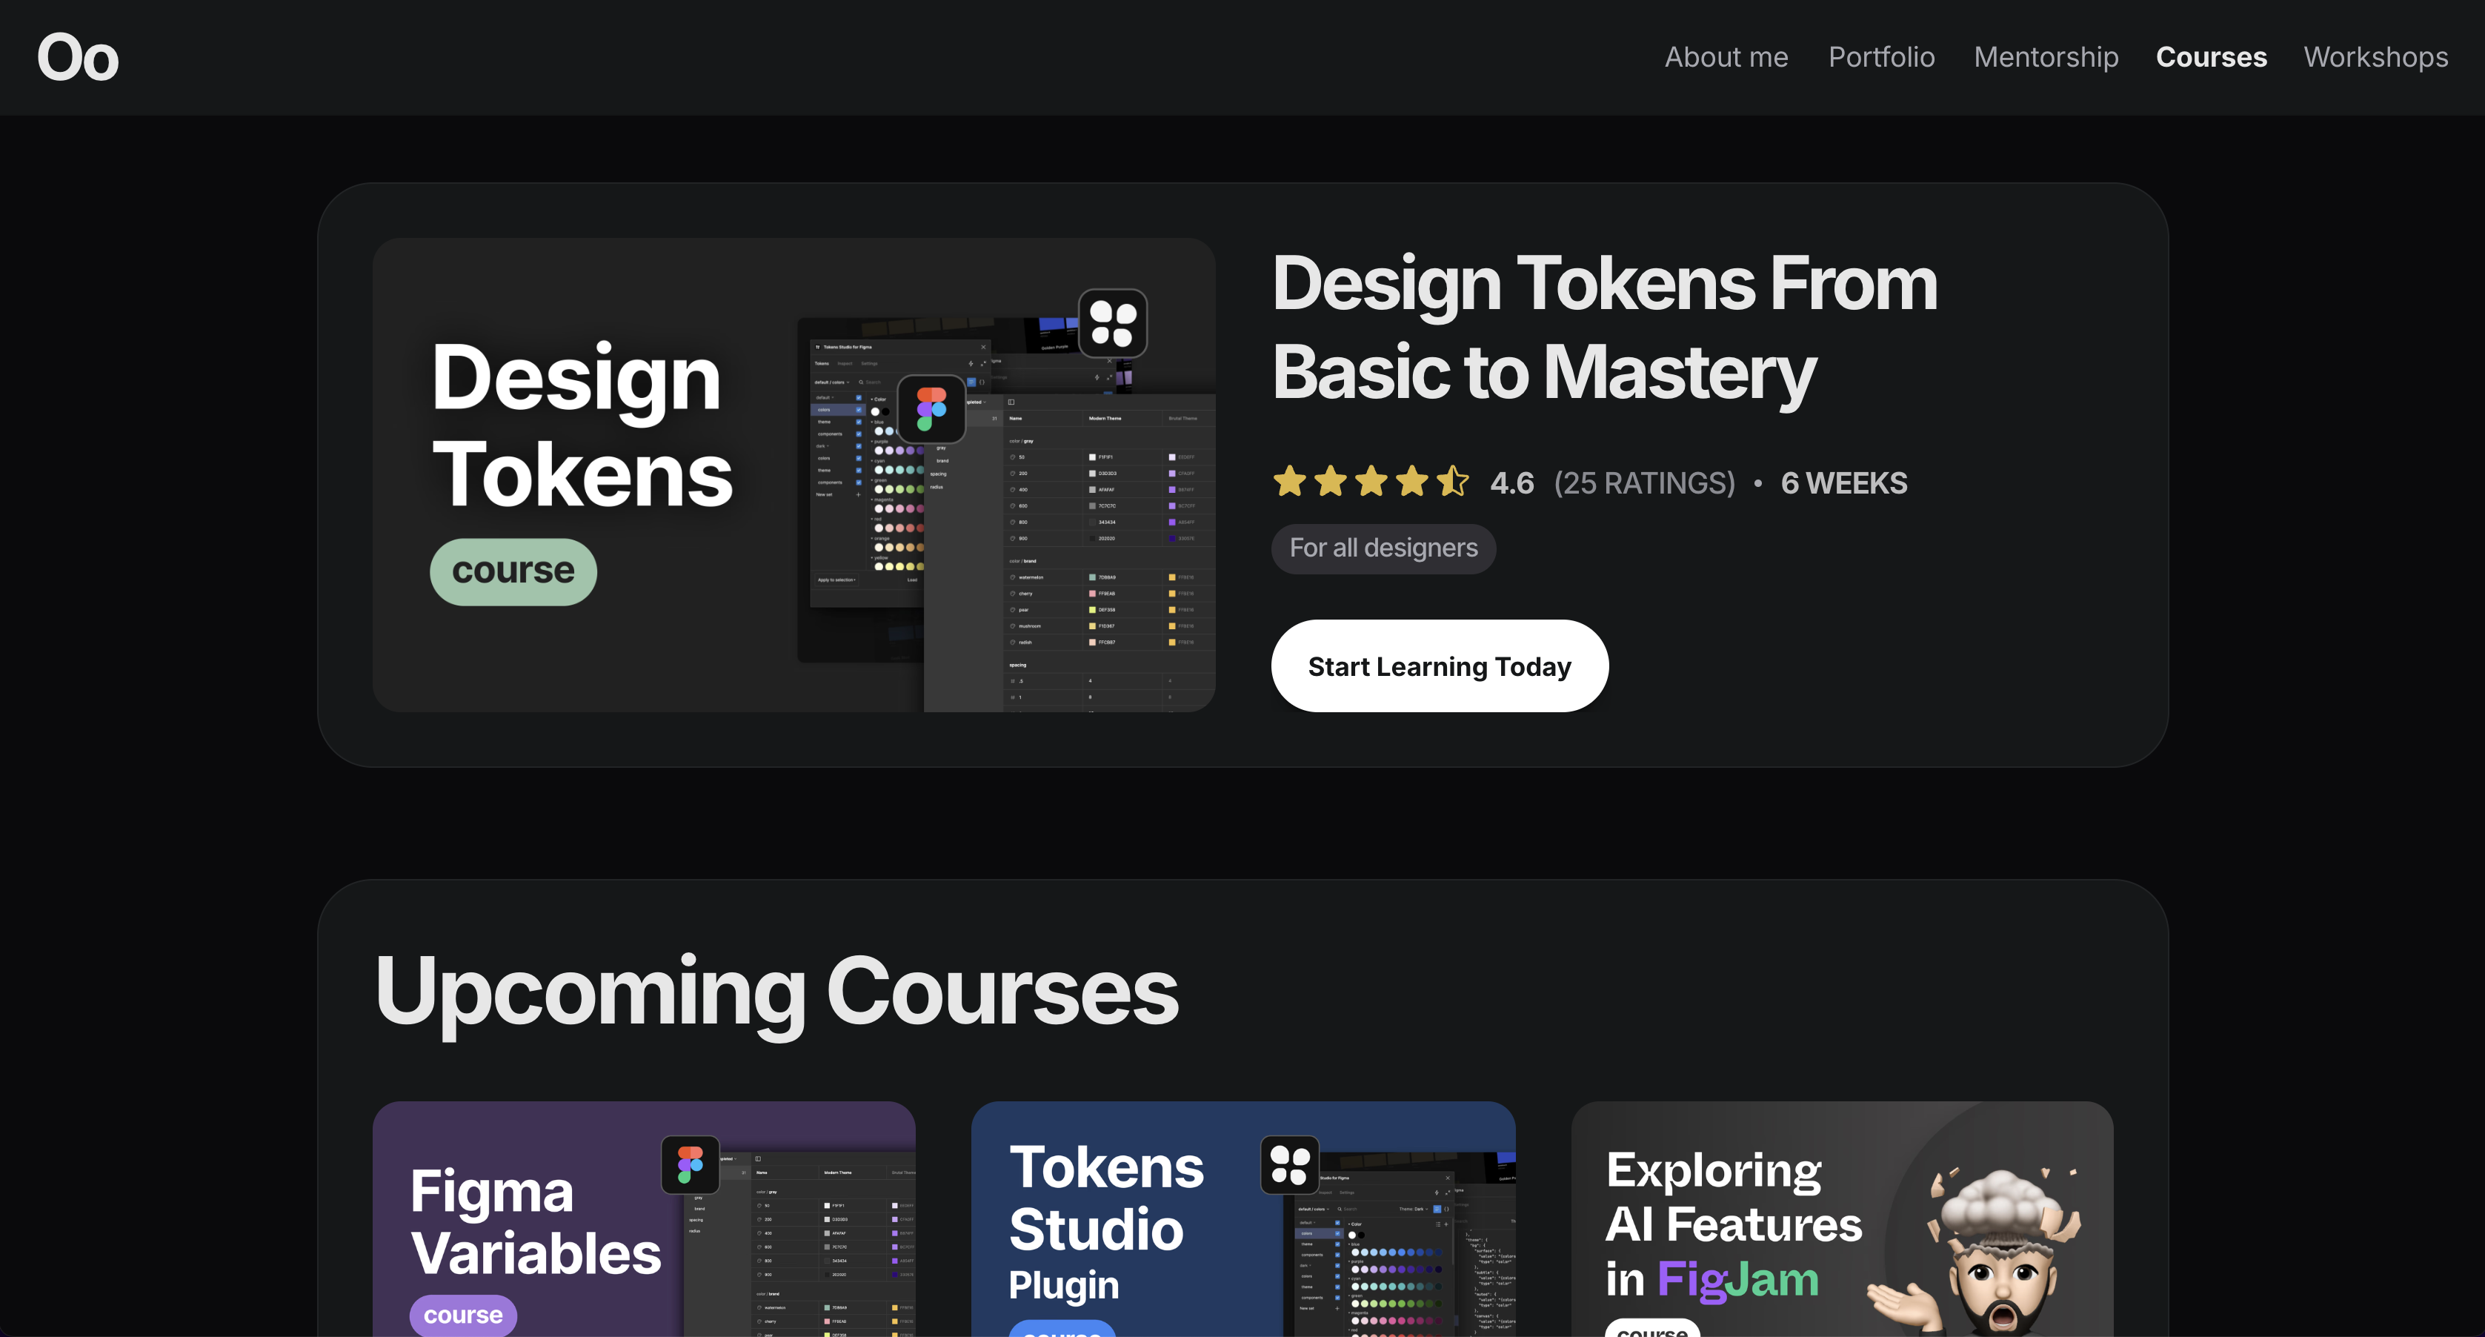Open the default / colors set dropdown
Screen dimensions: 2485x1337
834,383
